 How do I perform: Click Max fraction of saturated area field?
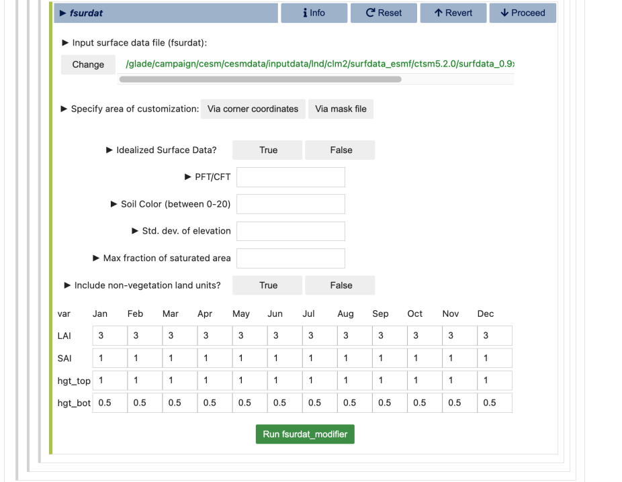coord(290,258)
